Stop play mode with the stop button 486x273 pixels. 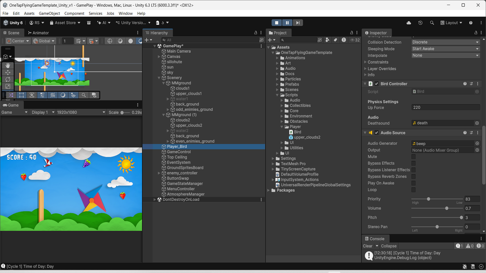tap(277, 23)
